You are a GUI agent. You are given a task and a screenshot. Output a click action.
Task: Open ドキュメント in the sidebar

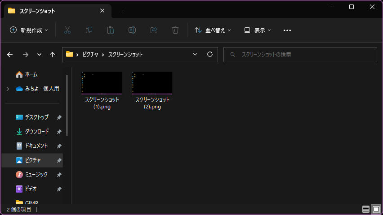[x=32, y=146]
